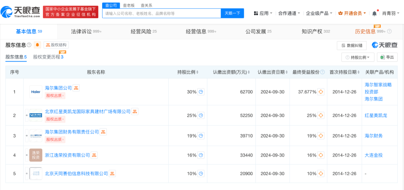Switch to the 历史信息 tab
This screenshot has height=190, width=404.
370,31
